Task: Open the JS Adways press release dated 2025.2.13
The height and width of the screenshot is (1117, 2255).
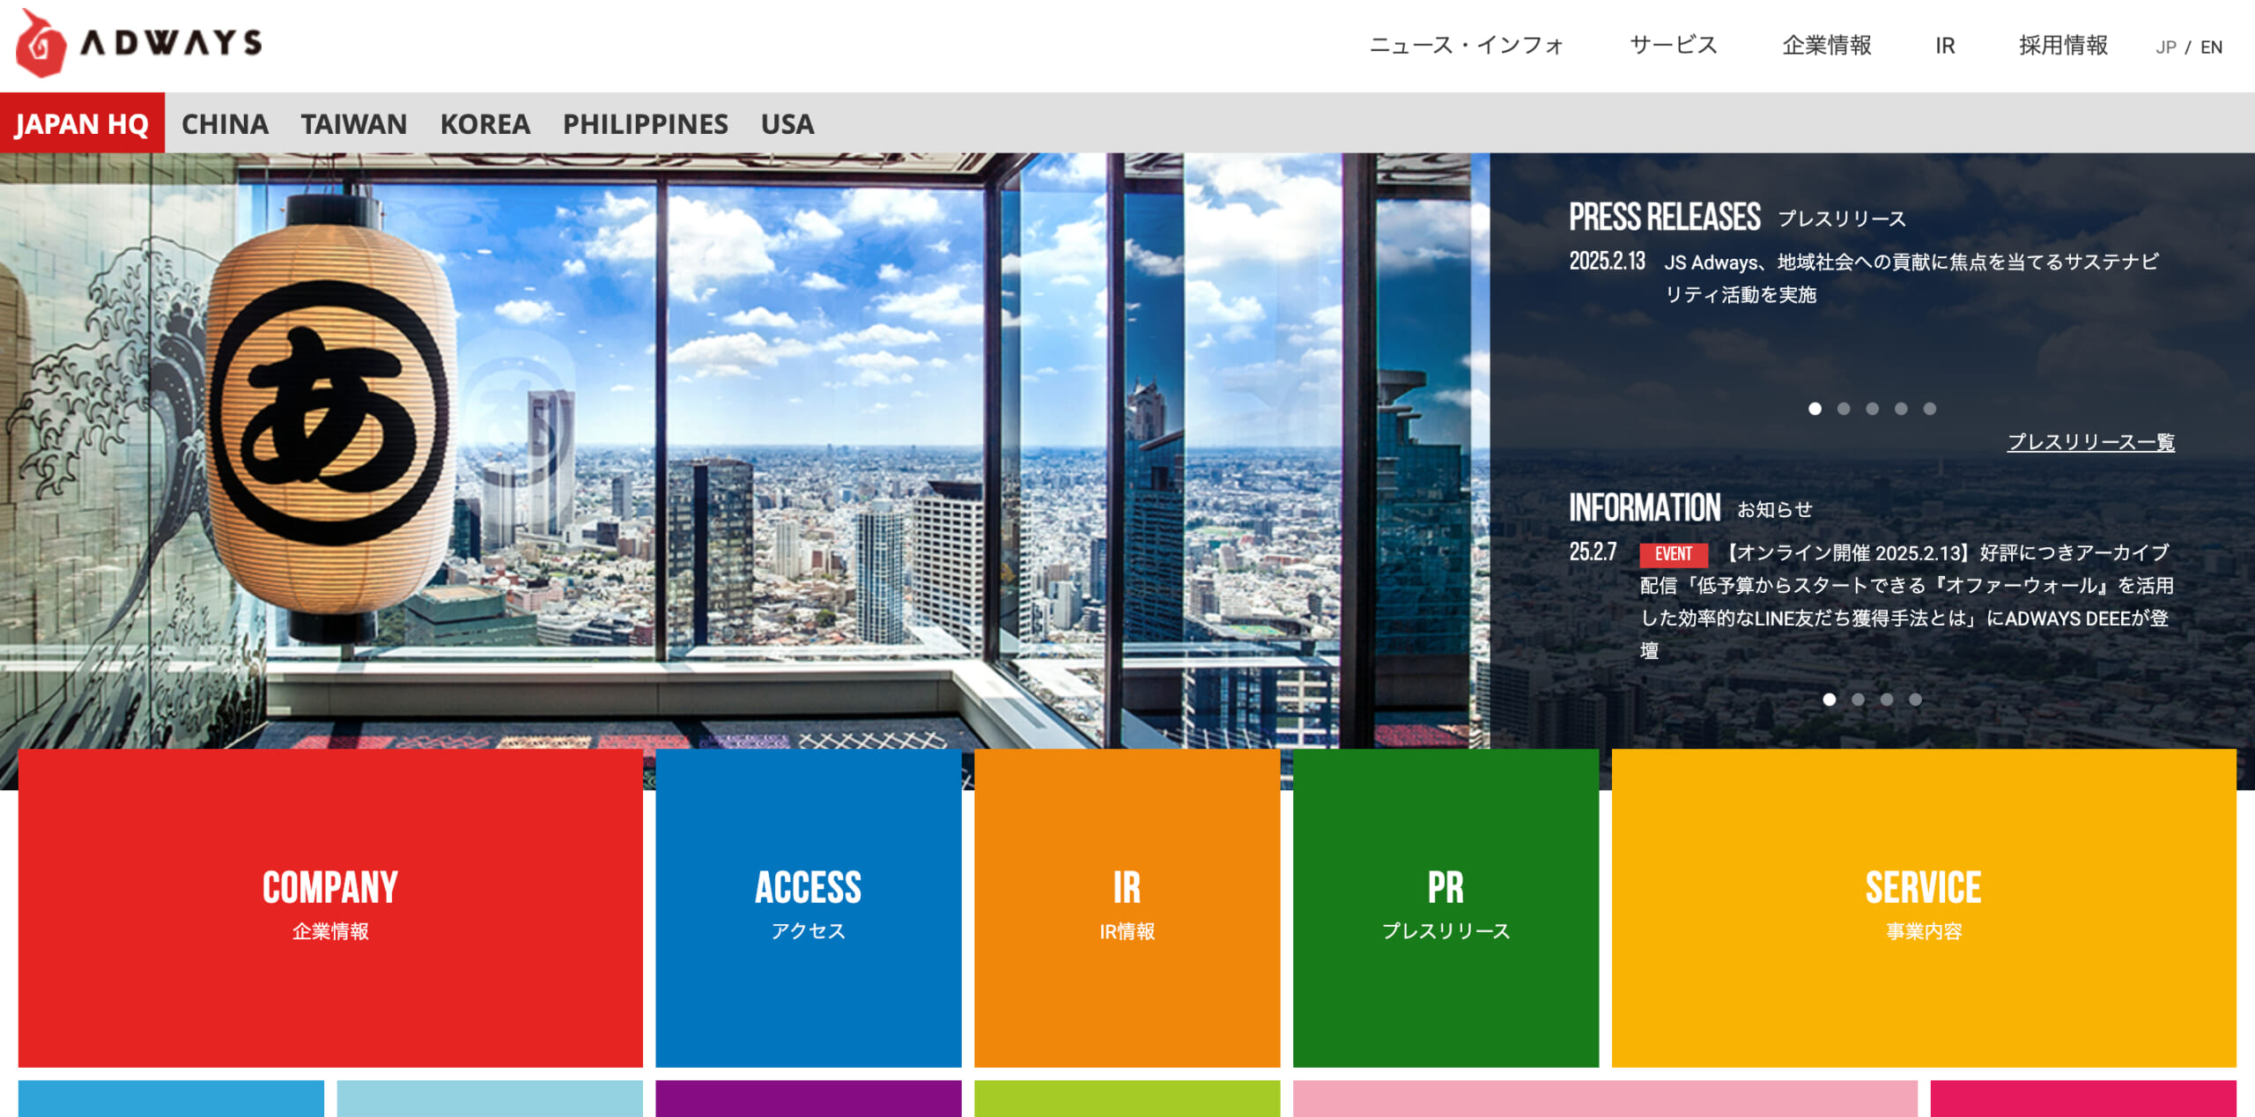Action: (x=1911, y=277)
